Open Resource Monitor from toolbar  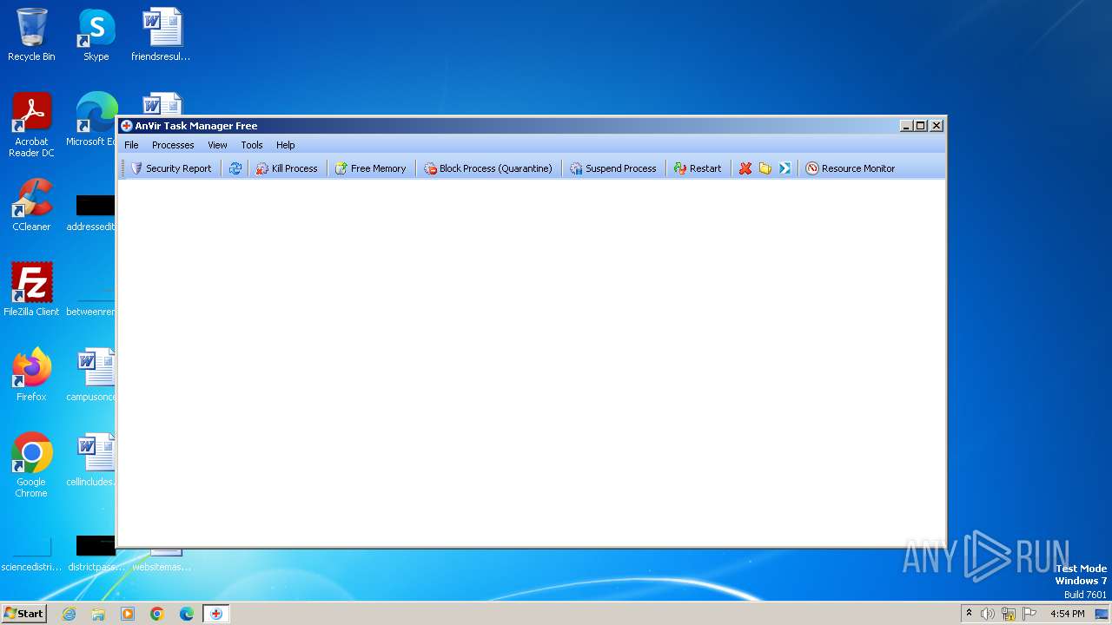click(851, 168)
